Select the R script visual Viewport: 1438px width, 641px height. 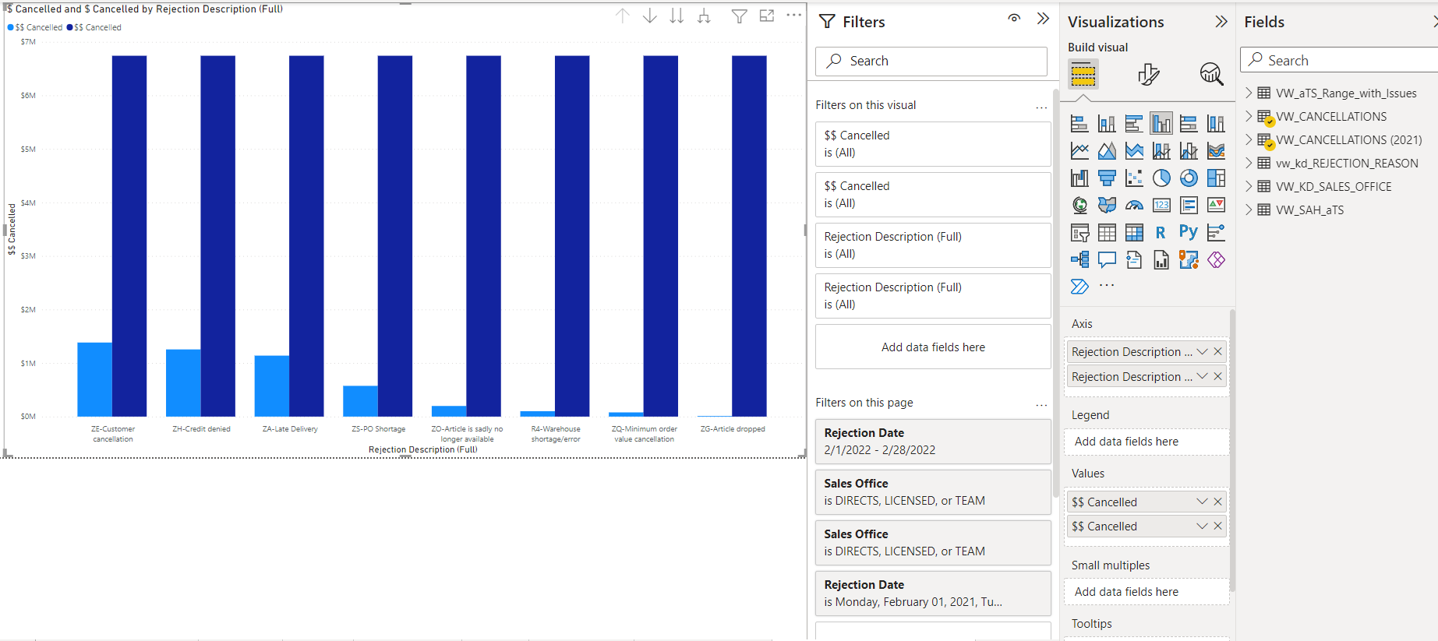pos(1161,232)
